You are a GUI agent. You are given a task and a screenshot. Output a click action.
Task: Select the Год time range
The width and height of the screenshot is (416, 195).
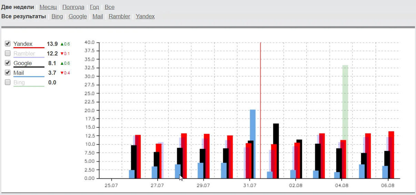click(x=94, y=7)
